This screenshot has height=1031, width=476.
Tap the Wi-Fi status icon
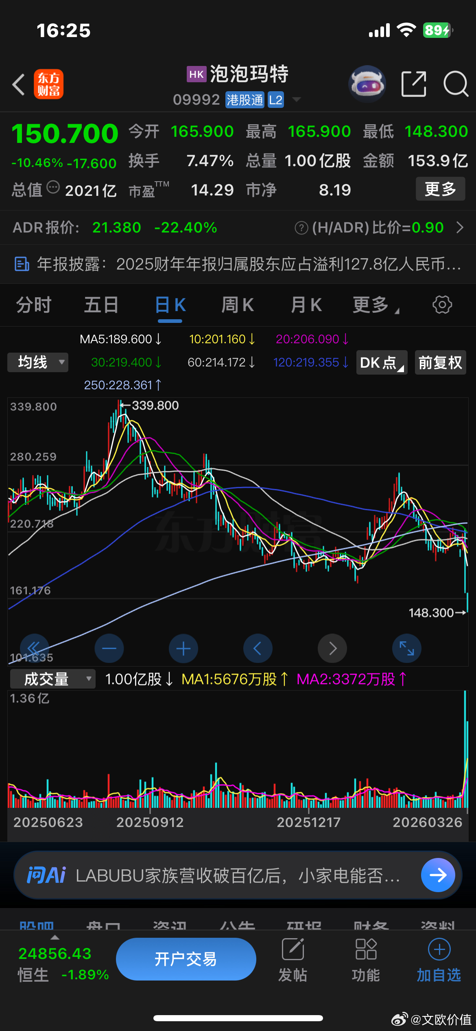click(406, 30)
